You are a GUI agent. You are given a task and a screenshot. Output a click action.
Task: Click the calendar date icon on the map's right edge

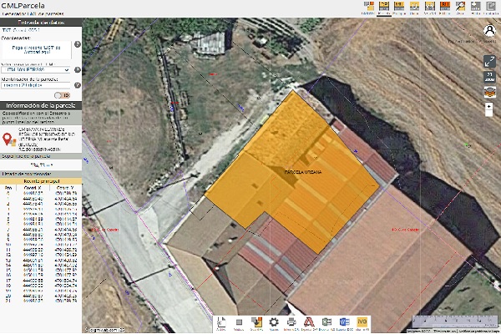pos(489,77)
